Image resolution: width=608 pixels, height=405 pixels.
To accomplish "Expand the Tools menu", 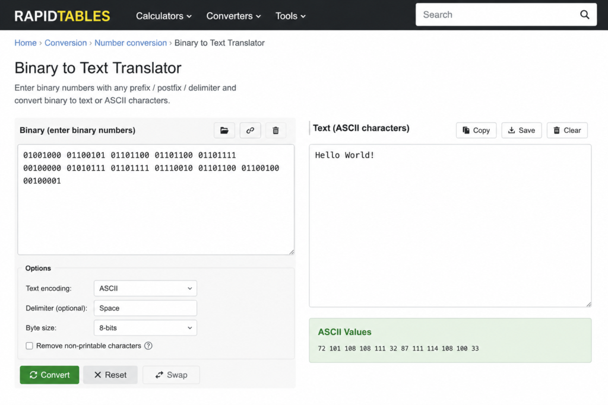I will pyautogui.click(x=290, y=16).
